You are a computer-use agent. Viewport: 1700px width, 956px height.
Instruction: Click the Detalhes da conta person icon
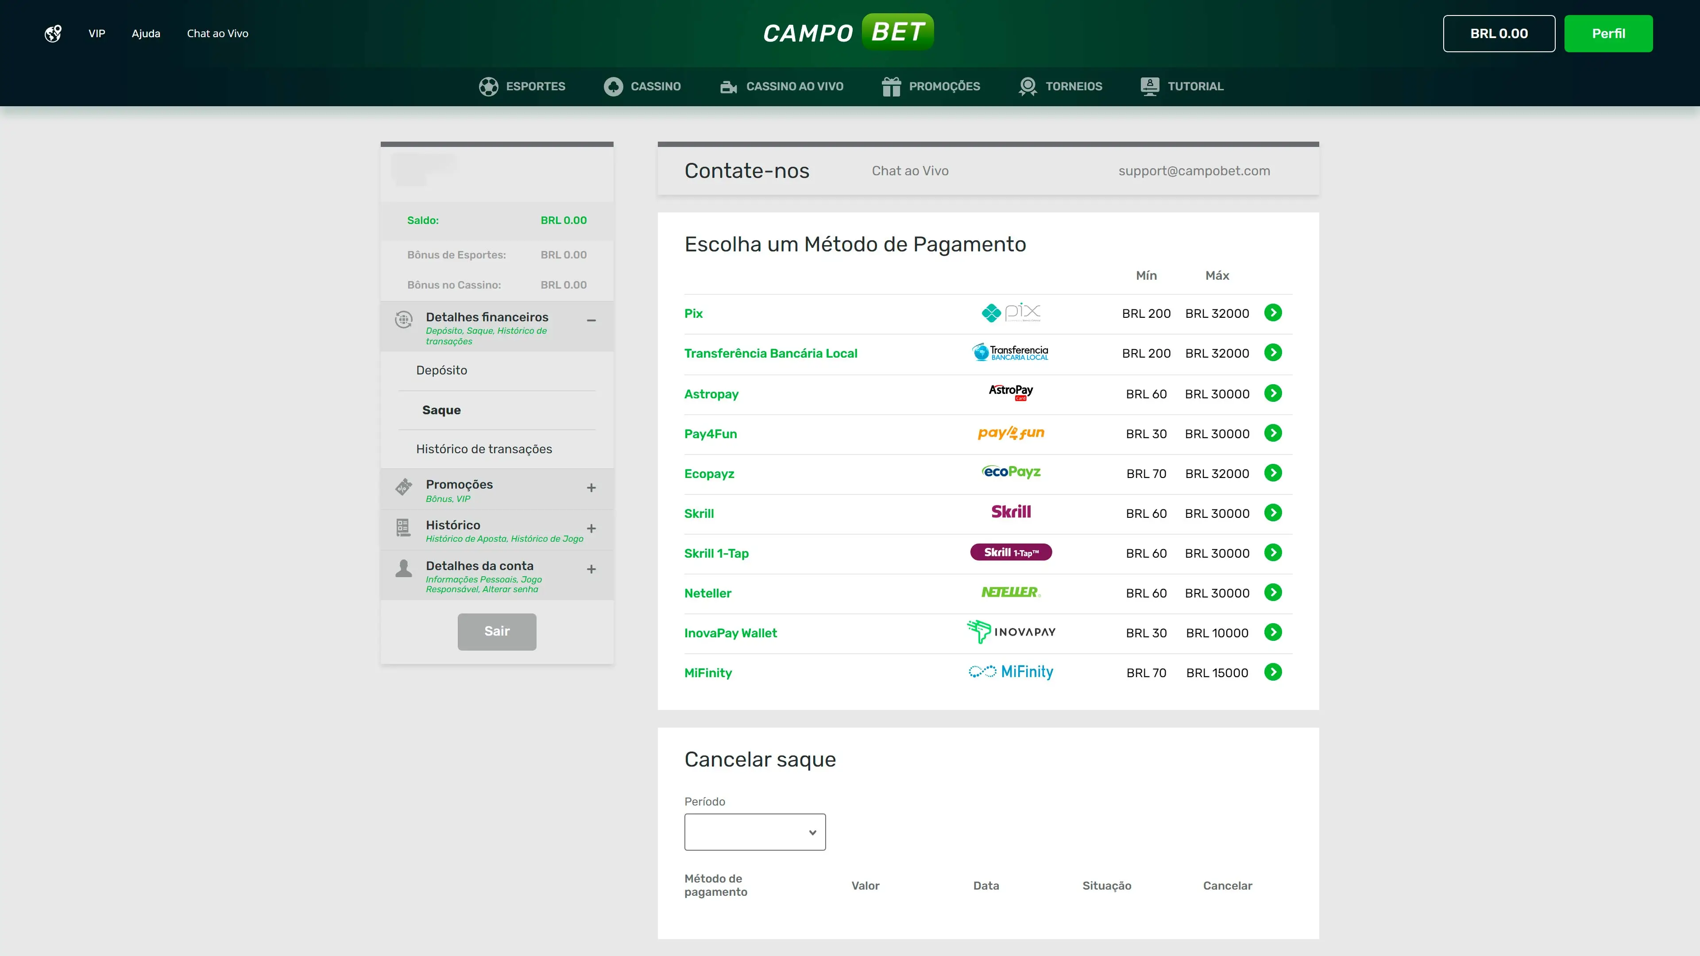tap(404, 568)
